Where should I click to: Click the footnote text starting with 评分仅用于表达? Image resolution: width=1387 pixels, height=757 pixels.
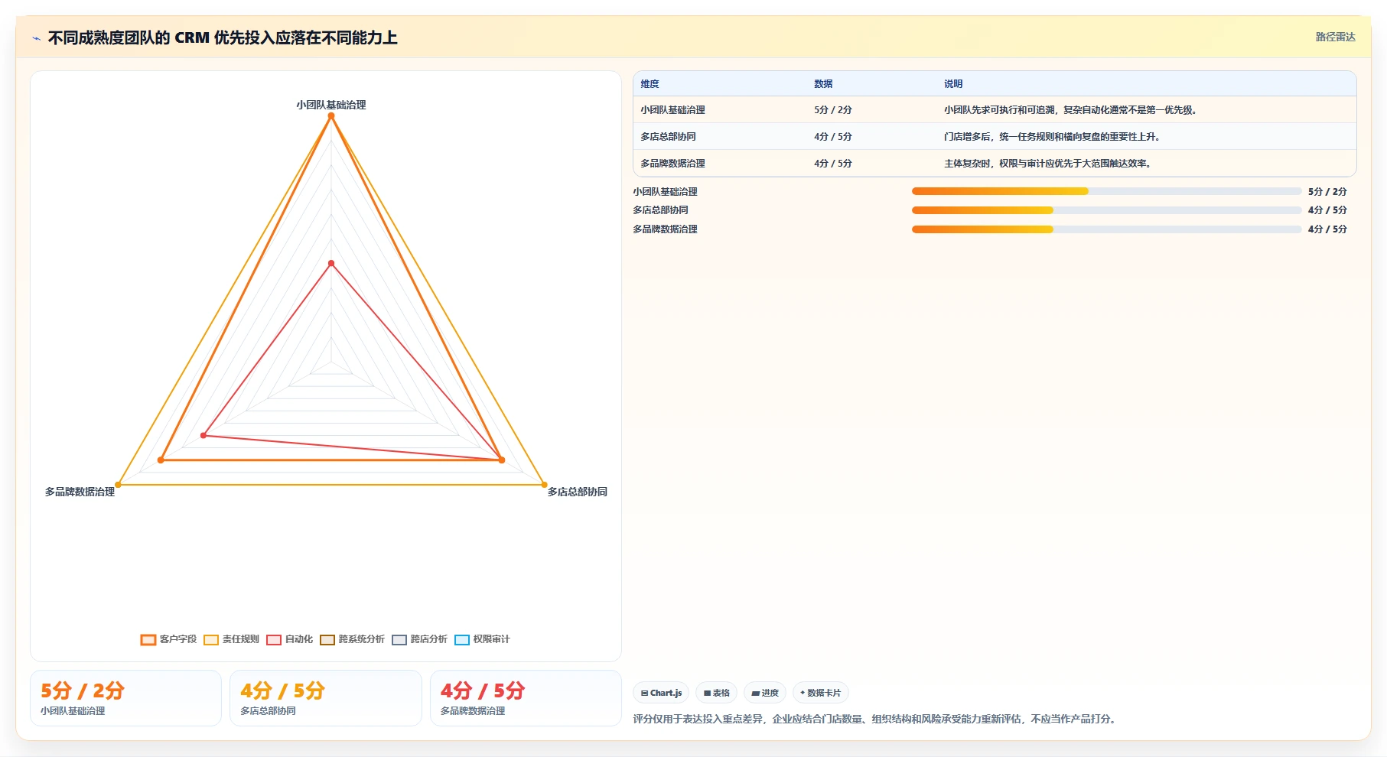(874, 719)
